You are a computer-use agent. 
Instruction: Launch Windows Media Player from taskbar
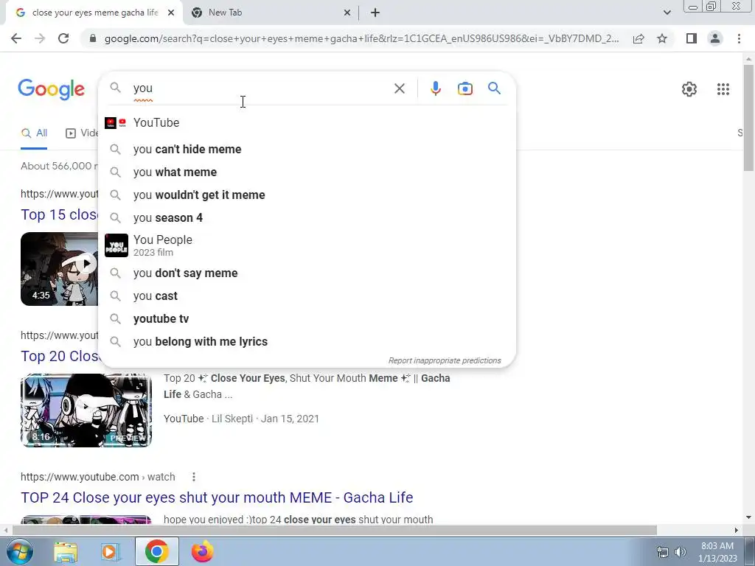point(110,552)
